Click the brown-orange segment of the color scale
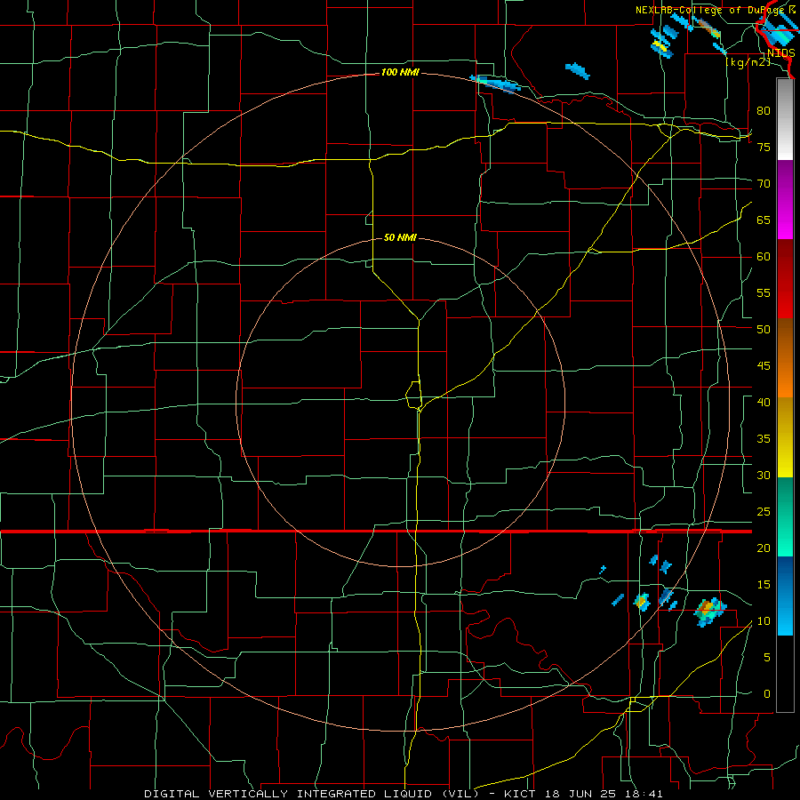Image resolution: width=800 pixels, height=800 pixels. [785, 357]
